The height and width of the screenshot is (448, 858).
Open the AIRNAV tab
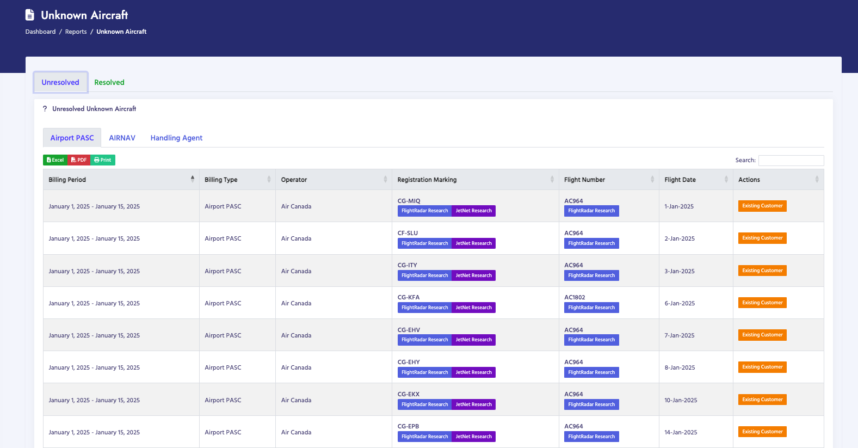[122, 138]
